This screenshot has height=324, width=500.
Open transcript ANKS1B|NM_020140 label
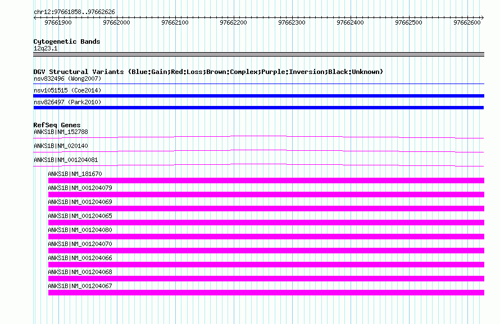coord(61,146)
